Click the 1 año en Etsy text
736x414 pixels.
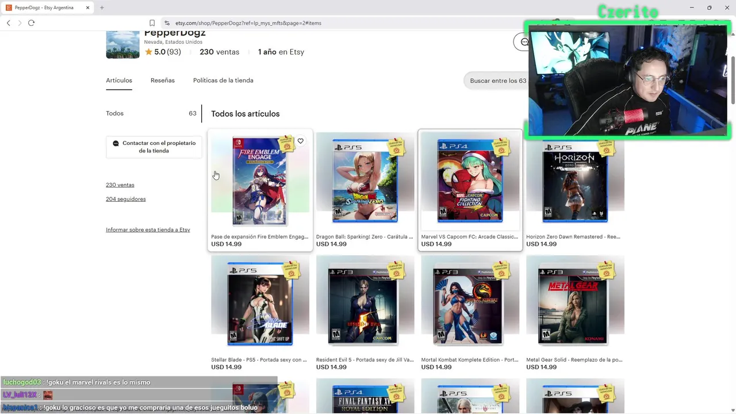281,52
